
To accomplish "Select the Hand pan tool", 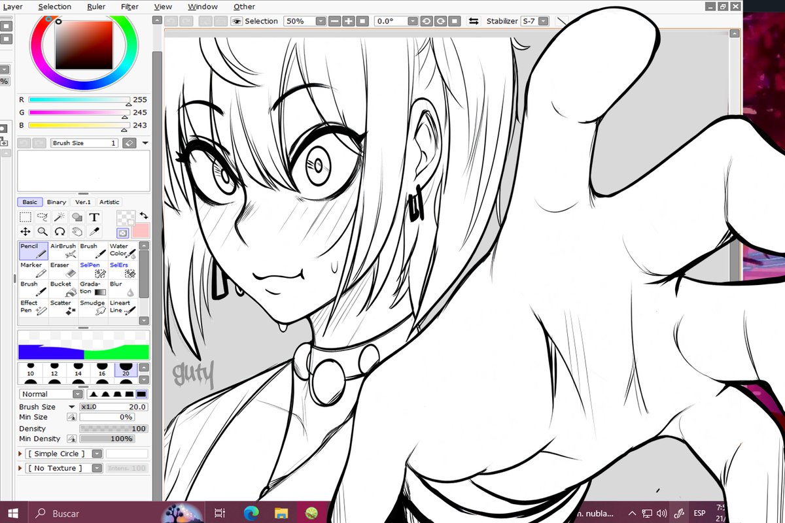I will point(77,231).
